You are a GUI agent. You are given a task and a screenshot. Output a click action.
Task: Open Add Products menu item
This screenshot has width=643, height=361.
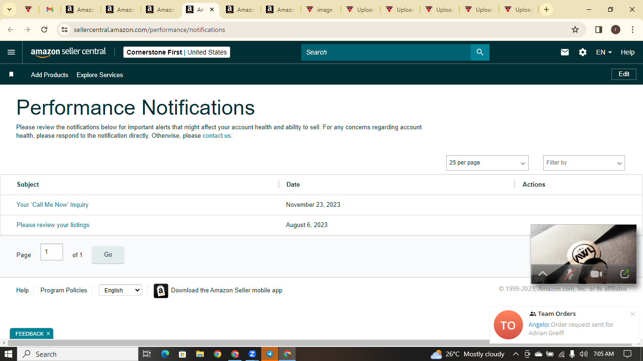tap(49, 75)
